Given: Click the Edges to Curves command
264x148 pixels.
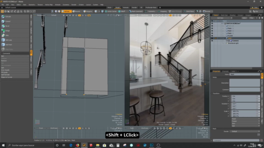Looking at the screenshot, I should [15, 77].
